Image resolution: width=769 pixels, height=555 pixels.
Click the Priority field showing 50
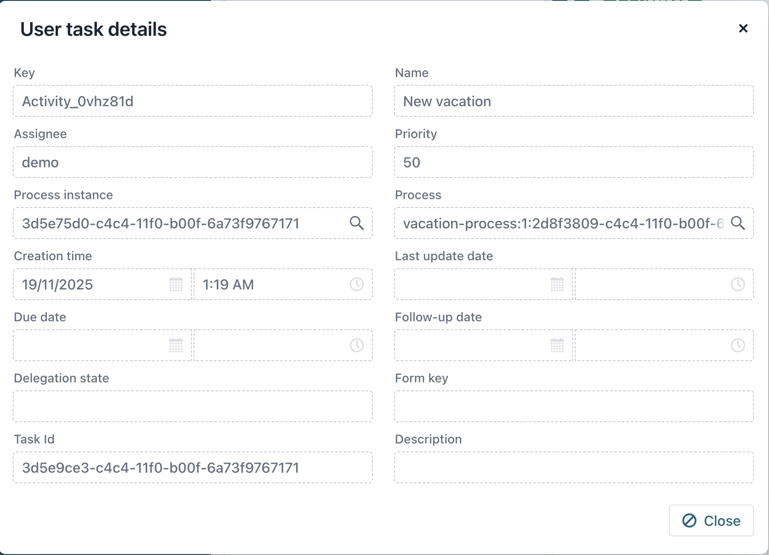pos(574,162)
